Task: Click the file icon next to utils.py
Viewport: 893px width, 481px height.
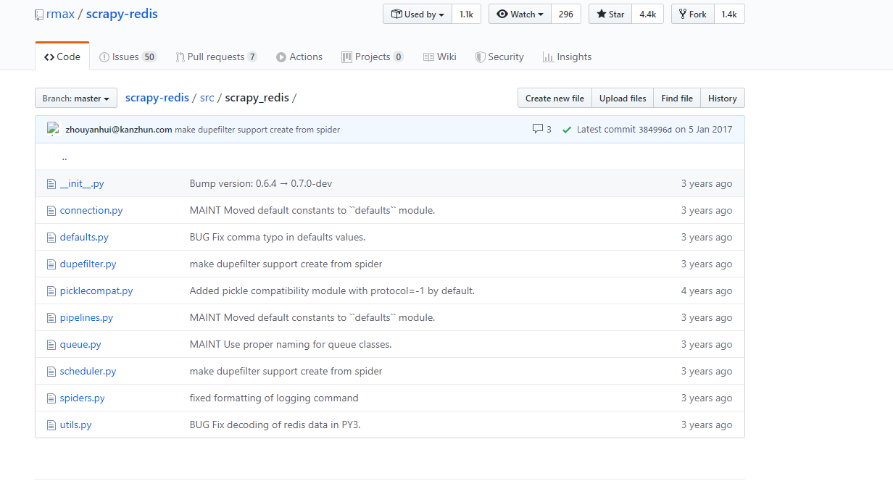Action: [x=51, y=425]
